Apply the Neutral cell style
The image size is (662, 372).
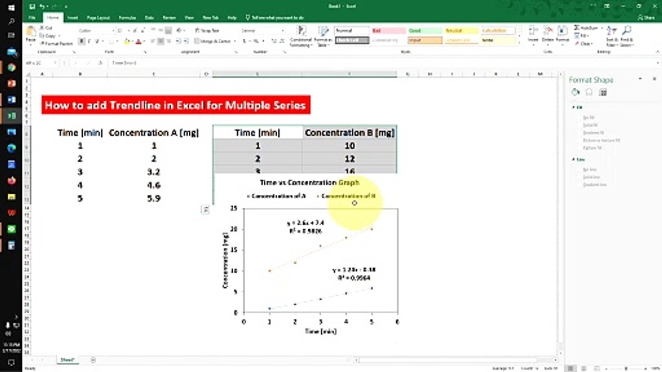click(x=461, y=30)
